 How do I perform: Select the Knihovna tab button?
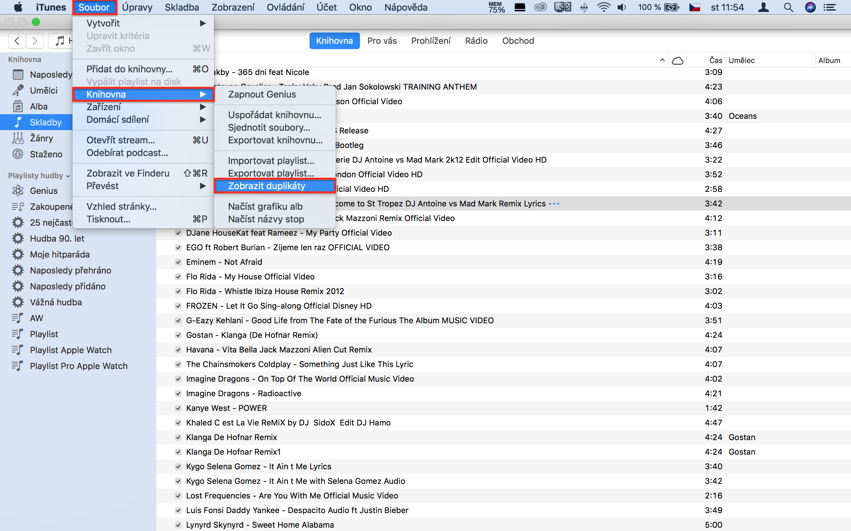coord(334,41)
